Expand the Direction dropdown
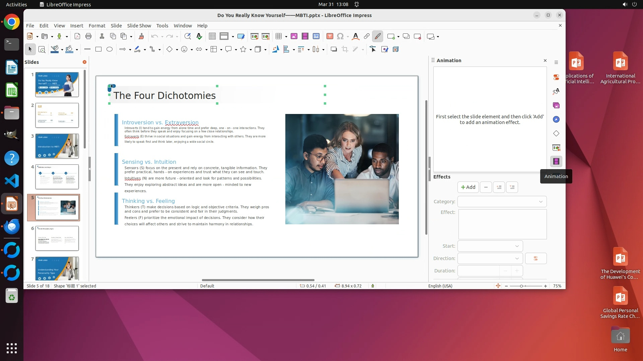643x361 pixels. click(490, 258)
